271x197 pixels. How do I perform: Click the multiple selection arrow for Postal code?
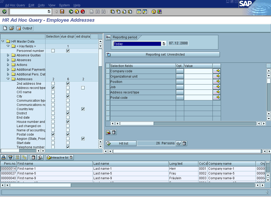coord(216,97)
